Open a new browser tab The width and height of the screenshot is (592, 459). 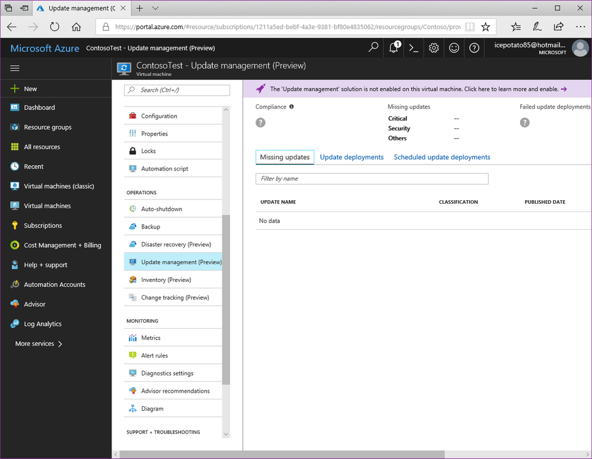click(139, 8)
